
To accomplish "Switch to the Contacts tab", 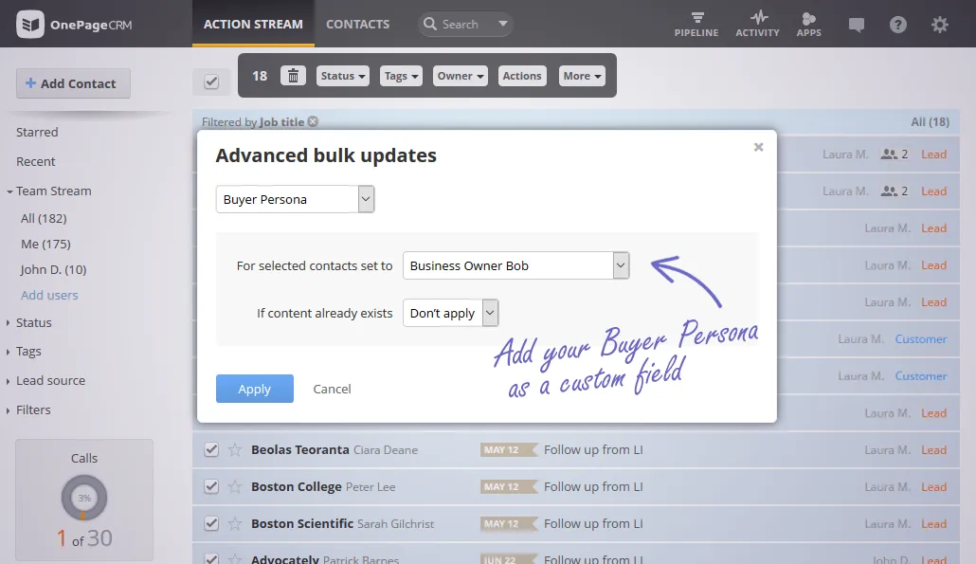I will [358, 24].
